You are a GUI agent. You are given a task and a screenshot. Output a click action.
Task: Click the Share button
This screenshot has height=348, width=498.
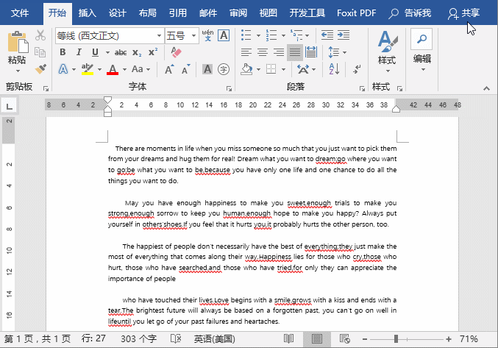[464, 13]
